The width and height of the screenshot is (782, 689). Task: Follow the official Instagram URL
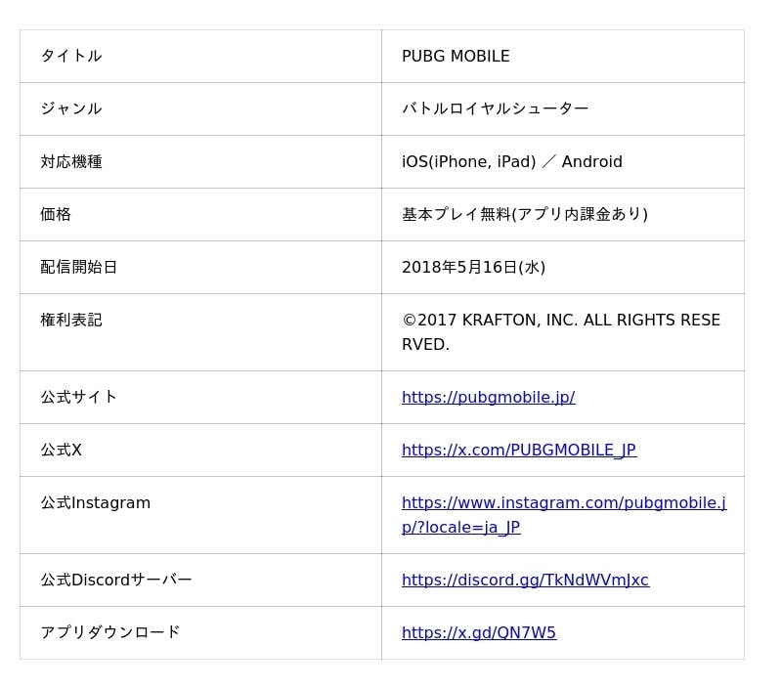pyautogui.click(x=563, y=503)
